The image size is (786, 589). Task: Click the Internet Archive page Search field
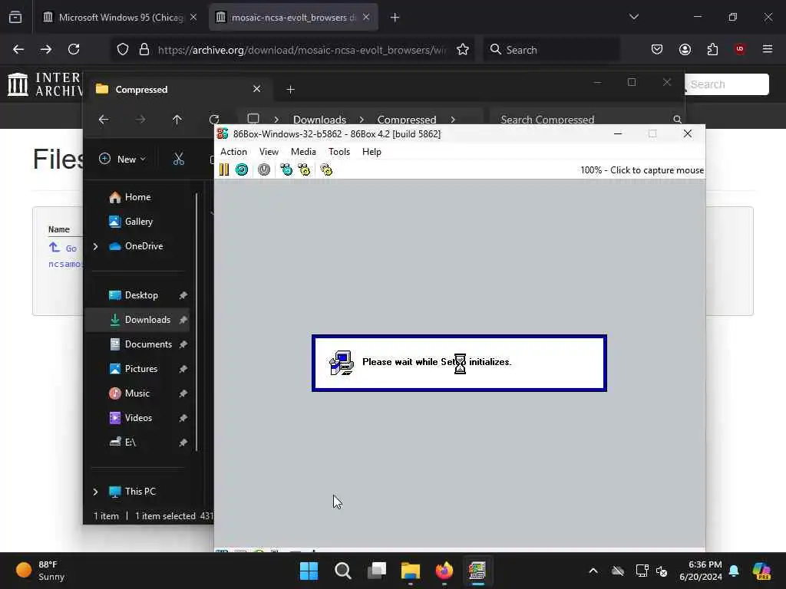[x=727, y=84]
